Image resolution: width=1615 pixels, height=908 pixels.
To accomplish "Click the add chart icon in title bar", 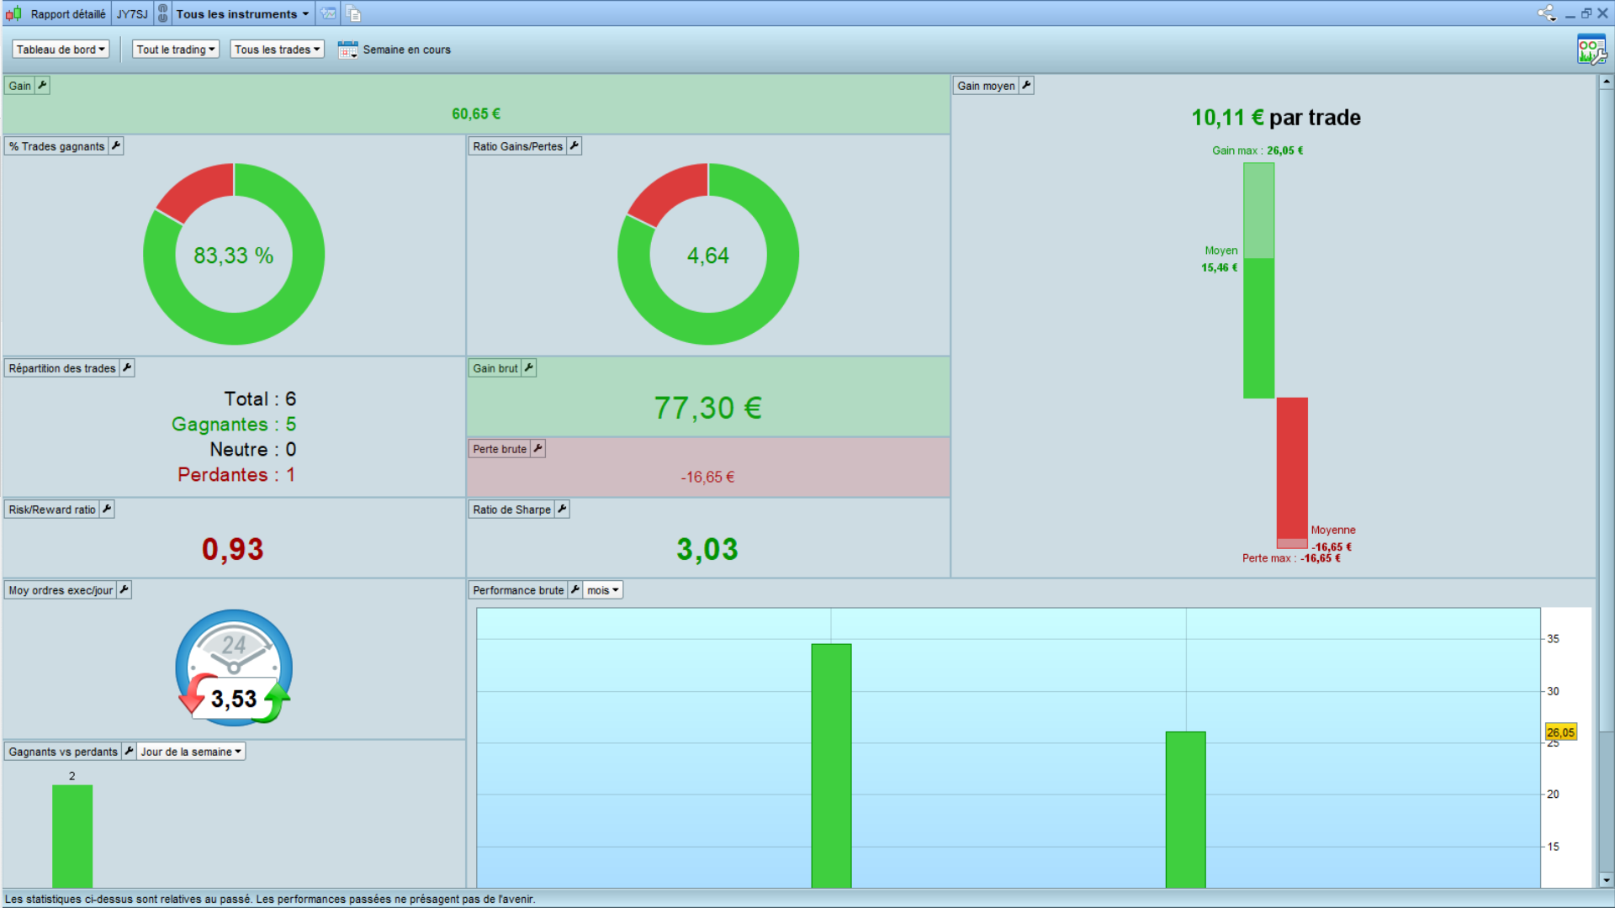I will [x=328, y=13].
